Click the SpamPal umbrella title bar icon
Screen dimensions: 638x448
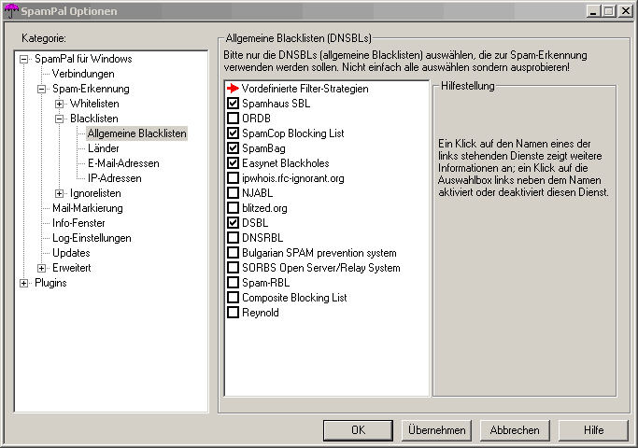point(11,11)
